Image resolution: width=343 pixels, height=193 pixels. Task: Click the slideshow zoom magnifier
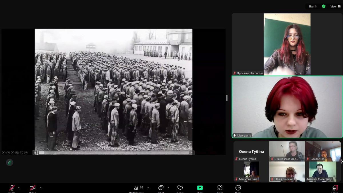click(21, 153)
